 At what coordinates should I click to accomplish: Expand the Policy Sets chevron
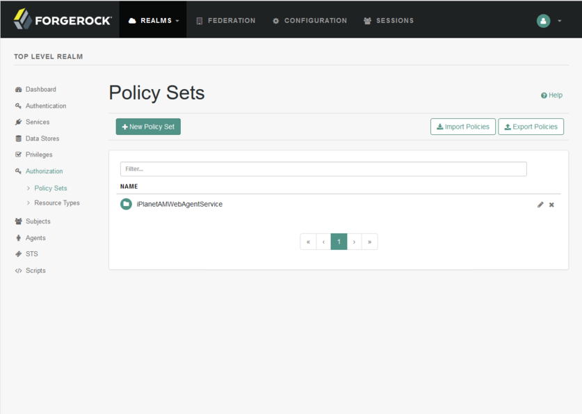tap(28, 188)
